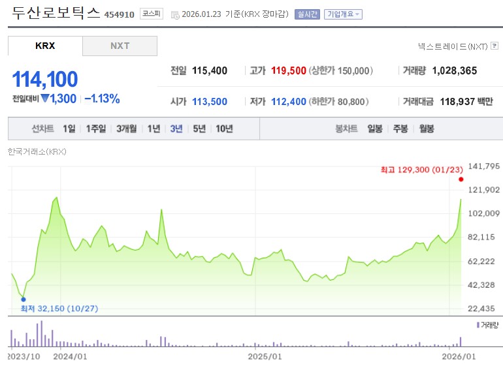Click the 거래대금 value 118,937 백만

(x=466, y=102)
